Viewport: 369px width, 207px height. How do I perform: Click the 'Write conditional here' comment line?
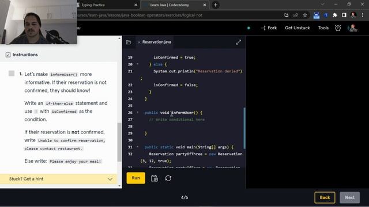pos(177,120)
